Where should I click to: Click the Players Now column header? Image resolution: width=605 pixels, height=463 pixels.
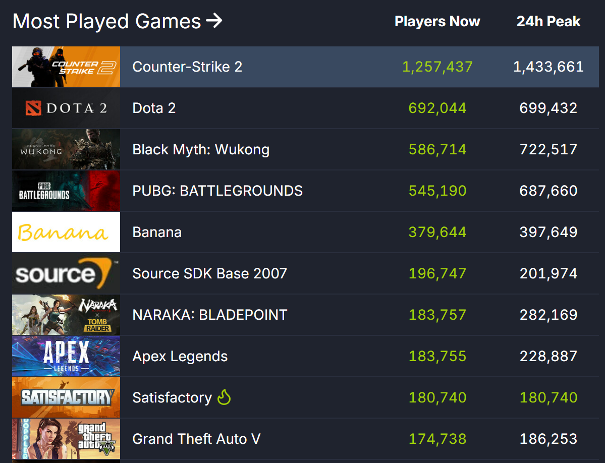tap(437, 21)
